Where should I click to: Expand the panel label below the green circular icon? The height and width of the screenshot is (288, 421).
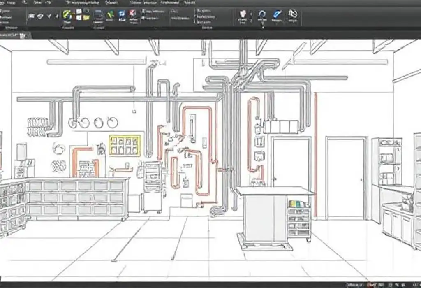click(x=67, y=28)
